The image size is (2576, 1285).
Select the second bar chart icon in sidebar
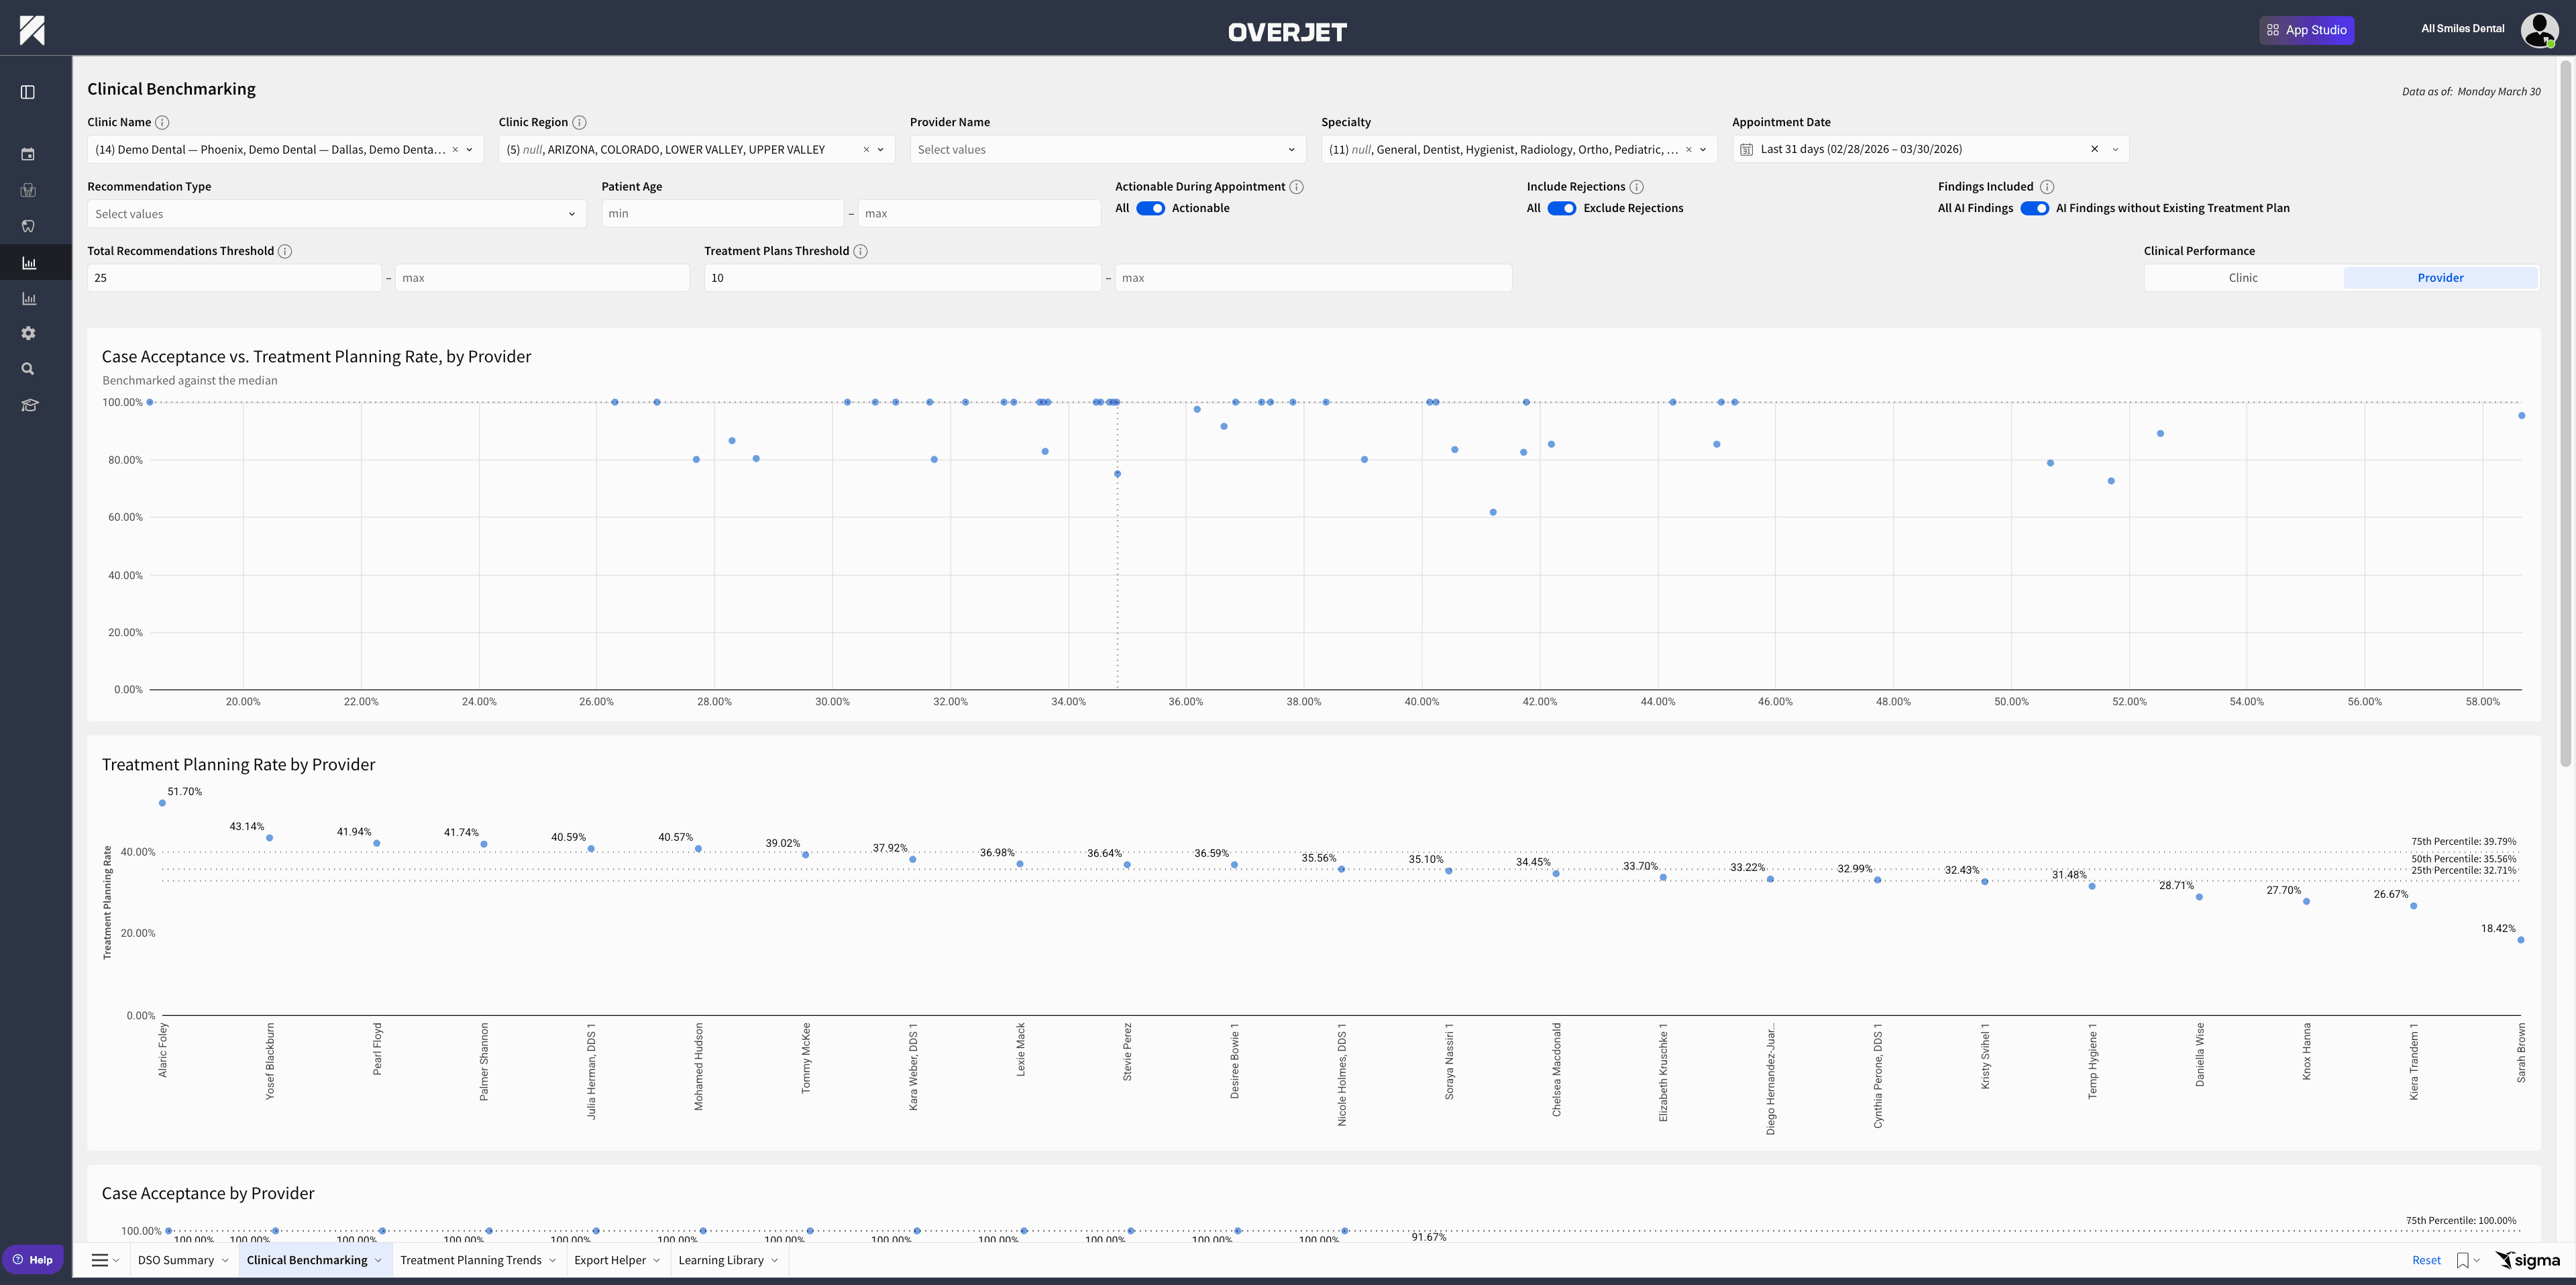tap(28, 297)
